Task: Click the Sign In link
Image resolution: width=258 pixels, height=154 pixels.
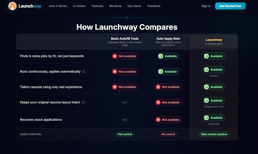Action: [206, 6]
